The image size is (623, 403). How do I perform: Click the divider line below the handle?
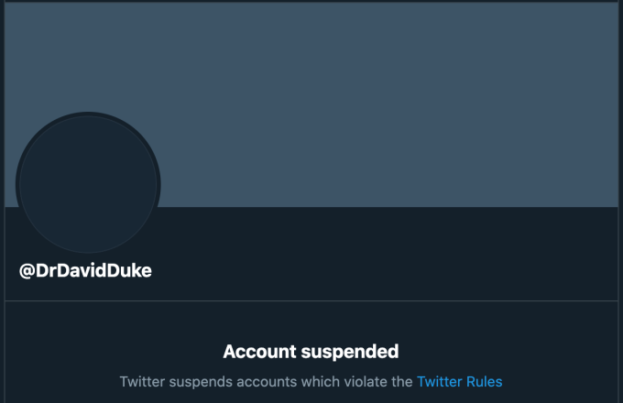[311, 300]
